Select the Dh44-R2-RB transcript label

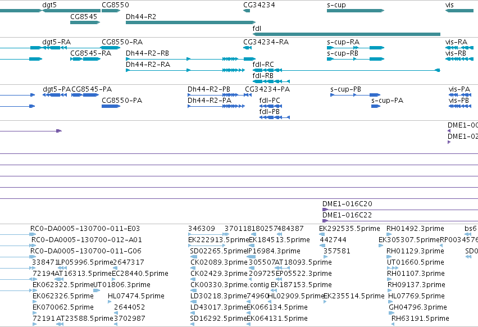click(148, 53)
